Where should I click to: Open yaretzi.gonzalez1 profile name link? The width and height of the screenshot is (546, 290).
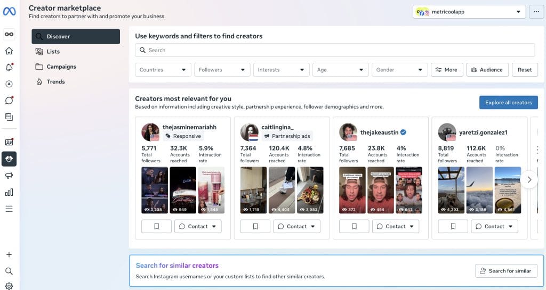483,132
